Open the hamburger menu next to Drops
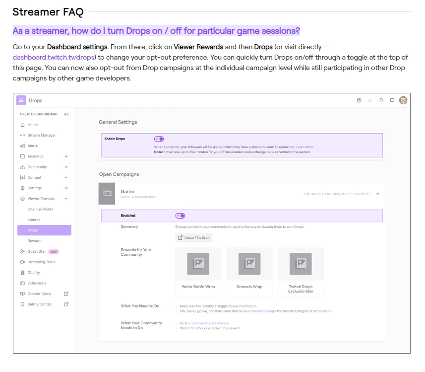Image resolution: width=425 pixels, height=372 pixels. (x=21, y=100)
